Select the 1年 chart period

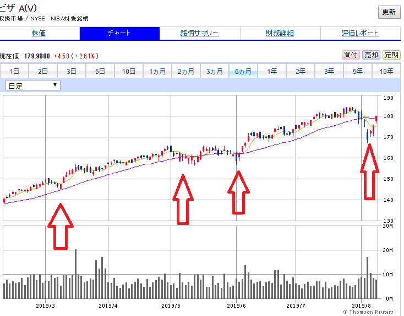pyautogui.click(x=272, y=71)
